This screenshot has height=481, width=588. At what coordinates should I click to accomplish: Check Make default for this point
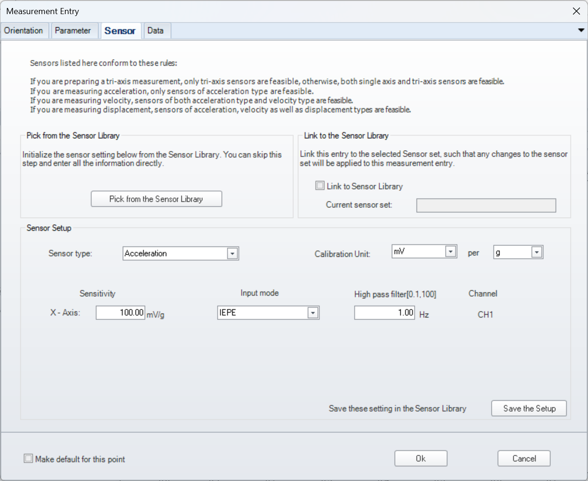[x=28, y=458]
